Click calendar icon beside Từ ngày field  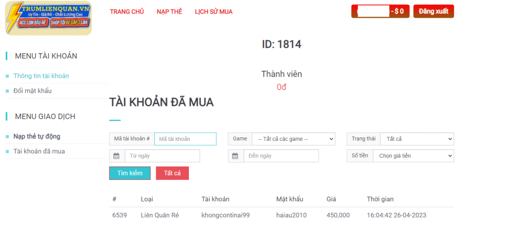tap(117, 156)
